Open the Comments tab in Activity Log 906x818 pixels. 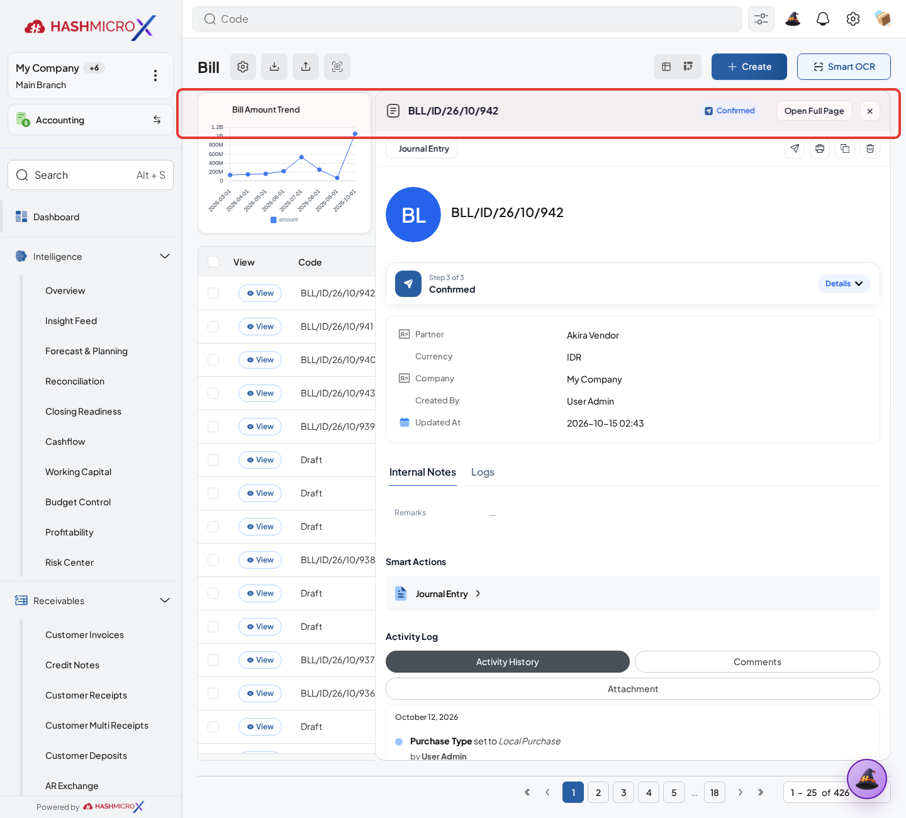pyautogui.click(x=757, y=662)
